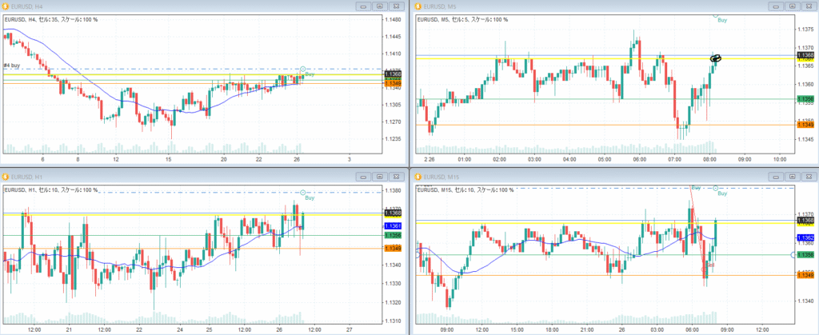Image resolution: width=819 pixels, height=335 pixels.
Task: Minimize the EURUSD M5 chart window
Action: [x=772, y=6]
